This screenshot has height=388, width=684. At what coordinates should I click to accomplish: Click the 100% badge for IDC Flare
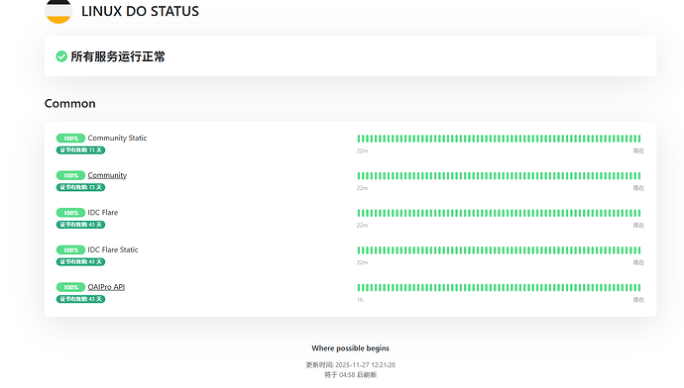70,213
